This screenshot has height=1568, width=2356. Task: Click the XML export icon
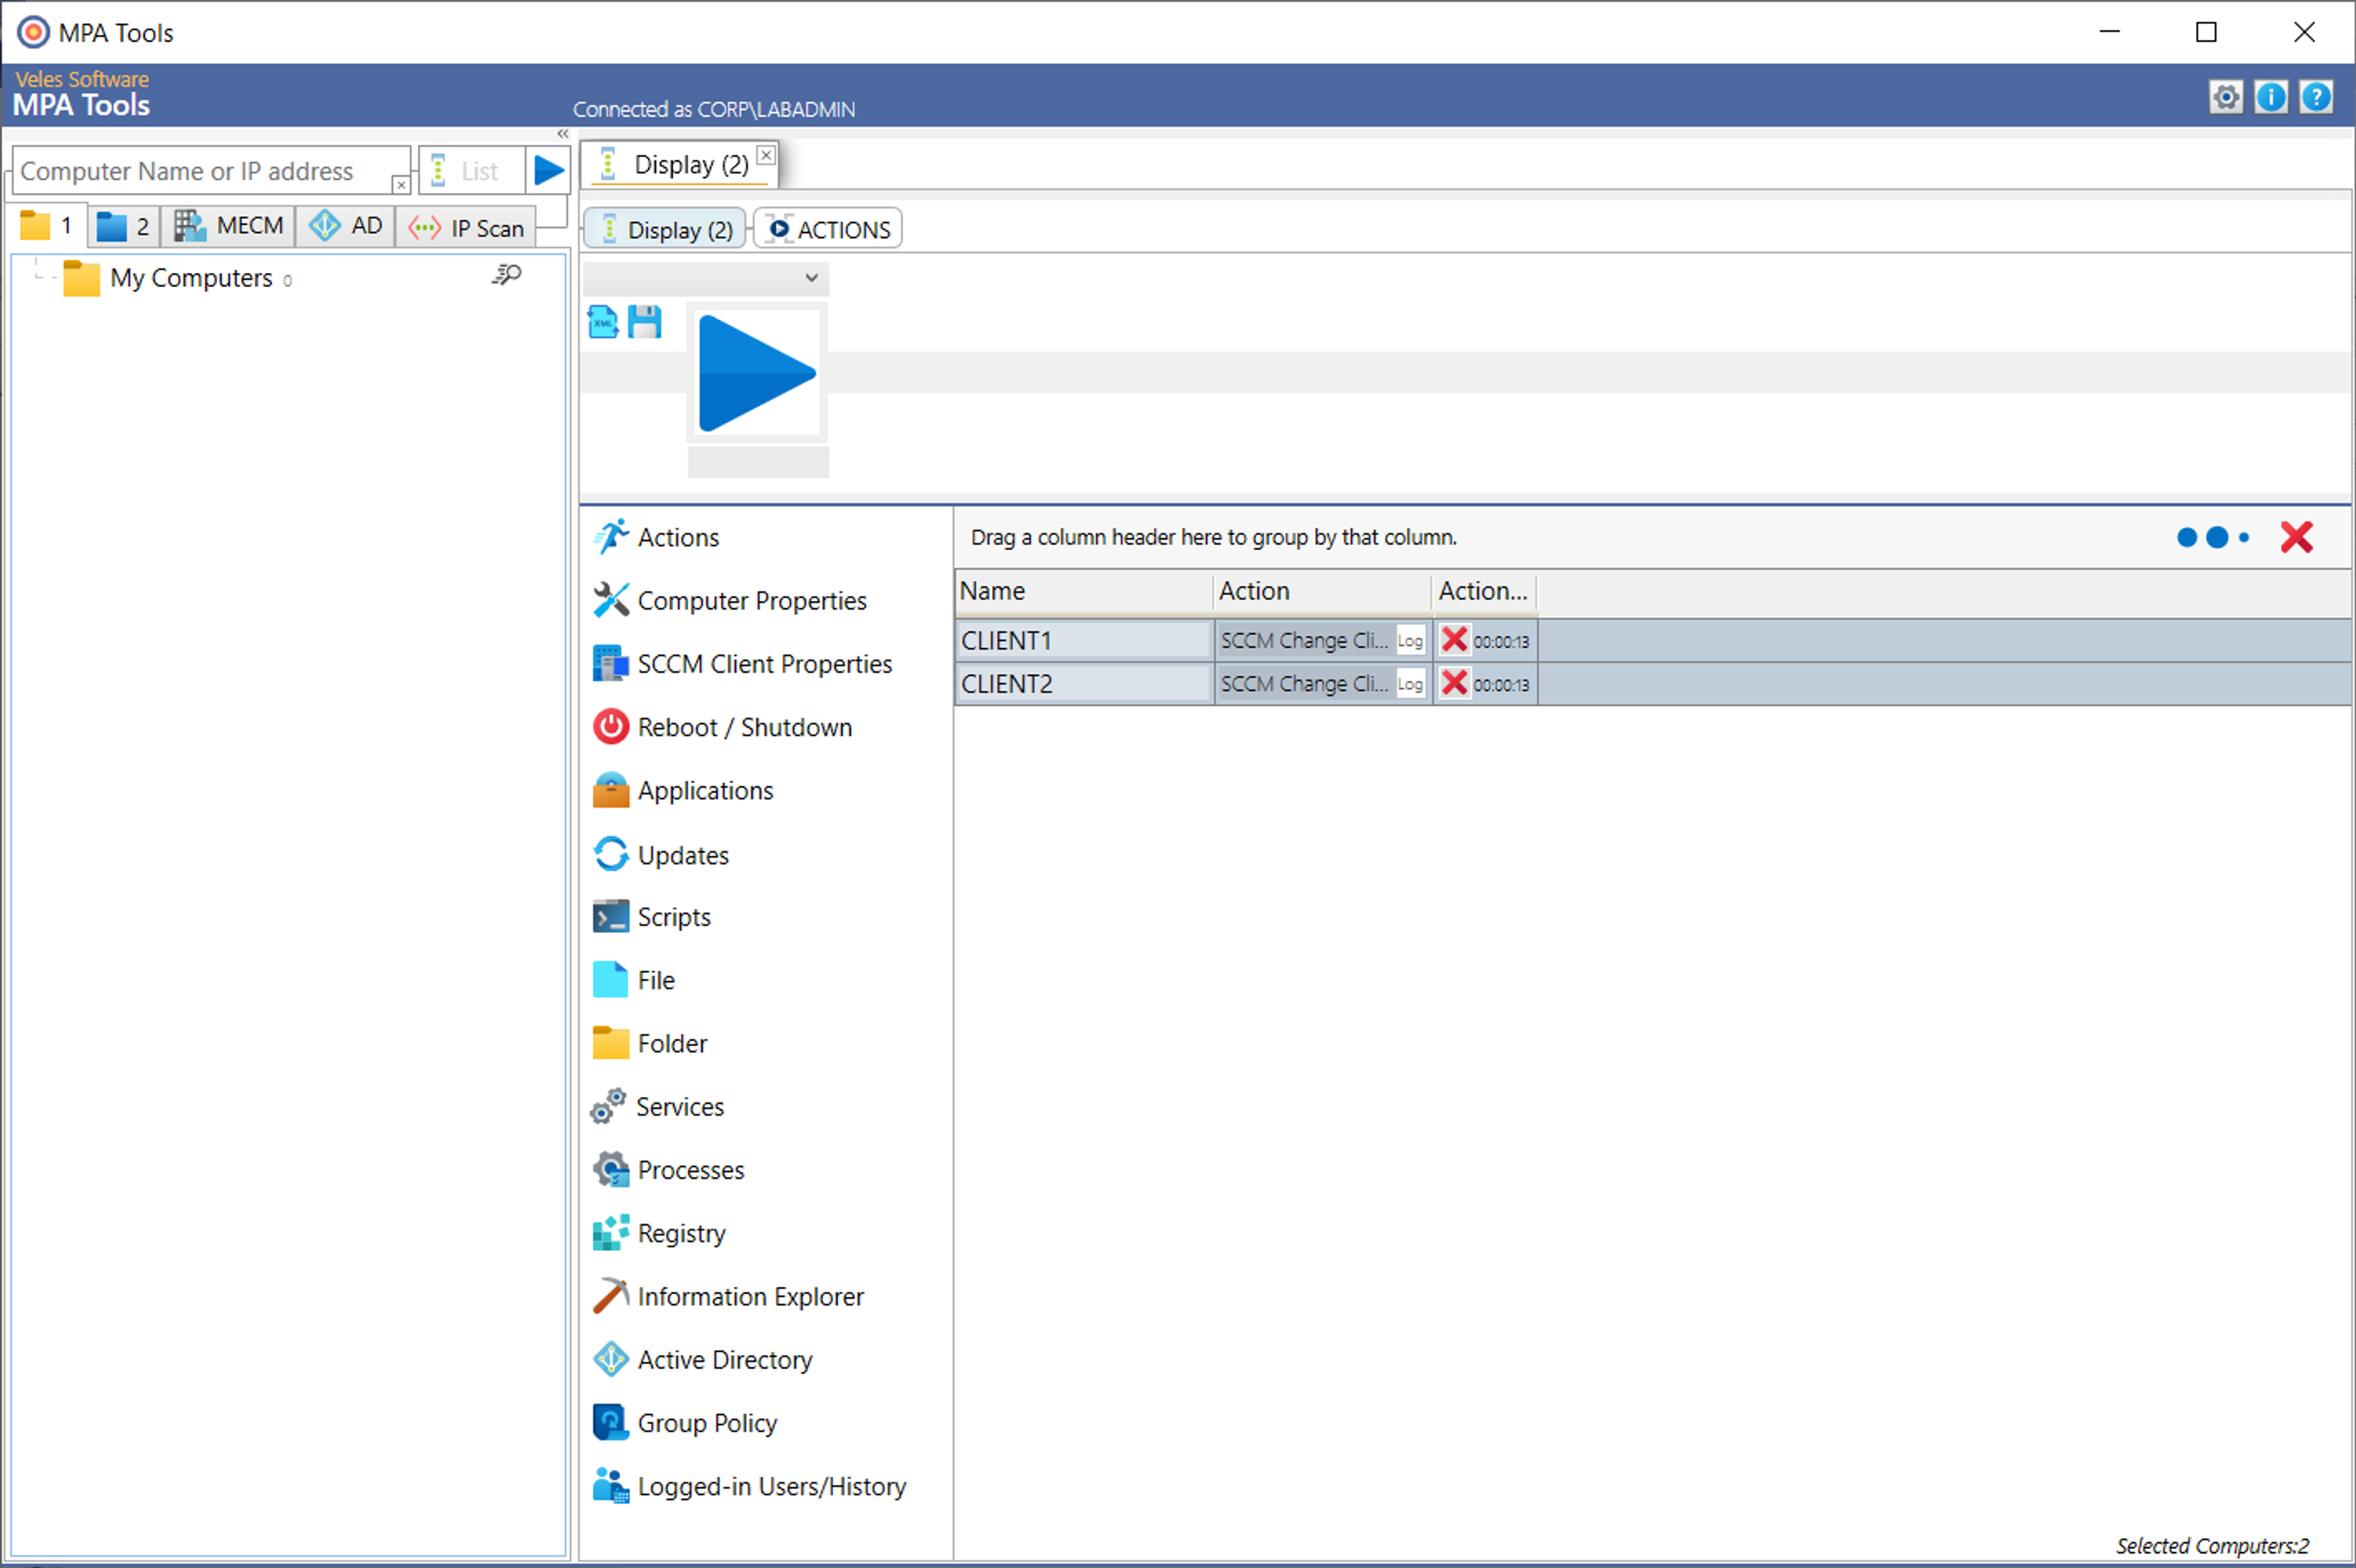point(603,322)
